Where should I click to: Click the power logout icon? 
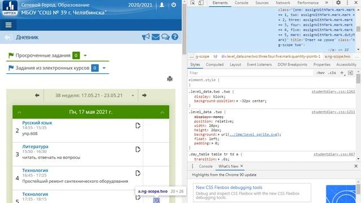[x=174, y=5]
